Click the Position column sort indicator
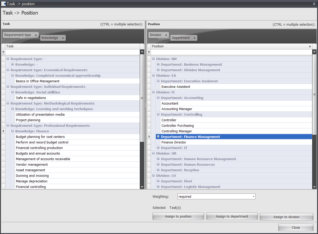Image resolution: width=318 pixels, height=234 pixels. click(310, 46)
